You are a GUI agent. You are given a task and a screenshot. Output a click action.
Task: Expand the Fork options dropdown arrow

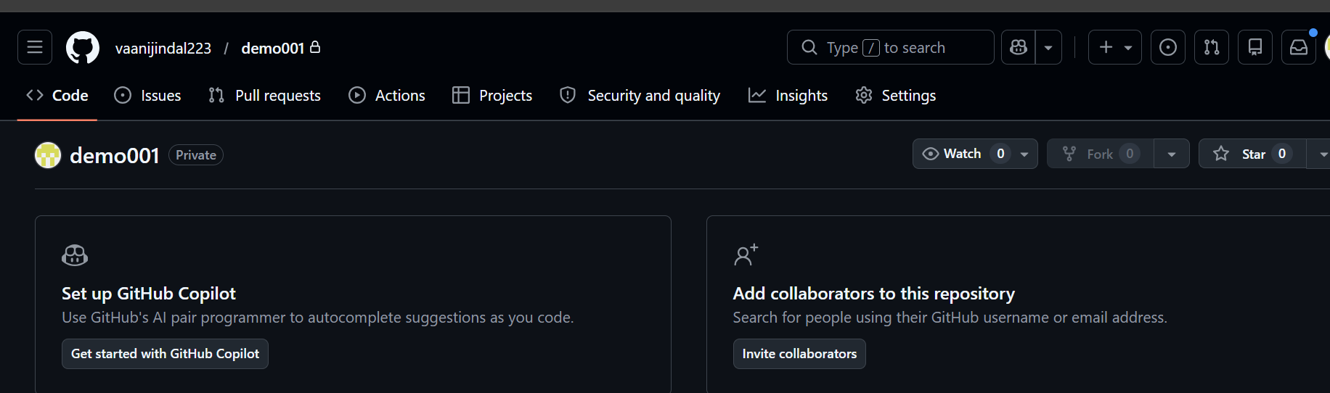[1171, 154]
